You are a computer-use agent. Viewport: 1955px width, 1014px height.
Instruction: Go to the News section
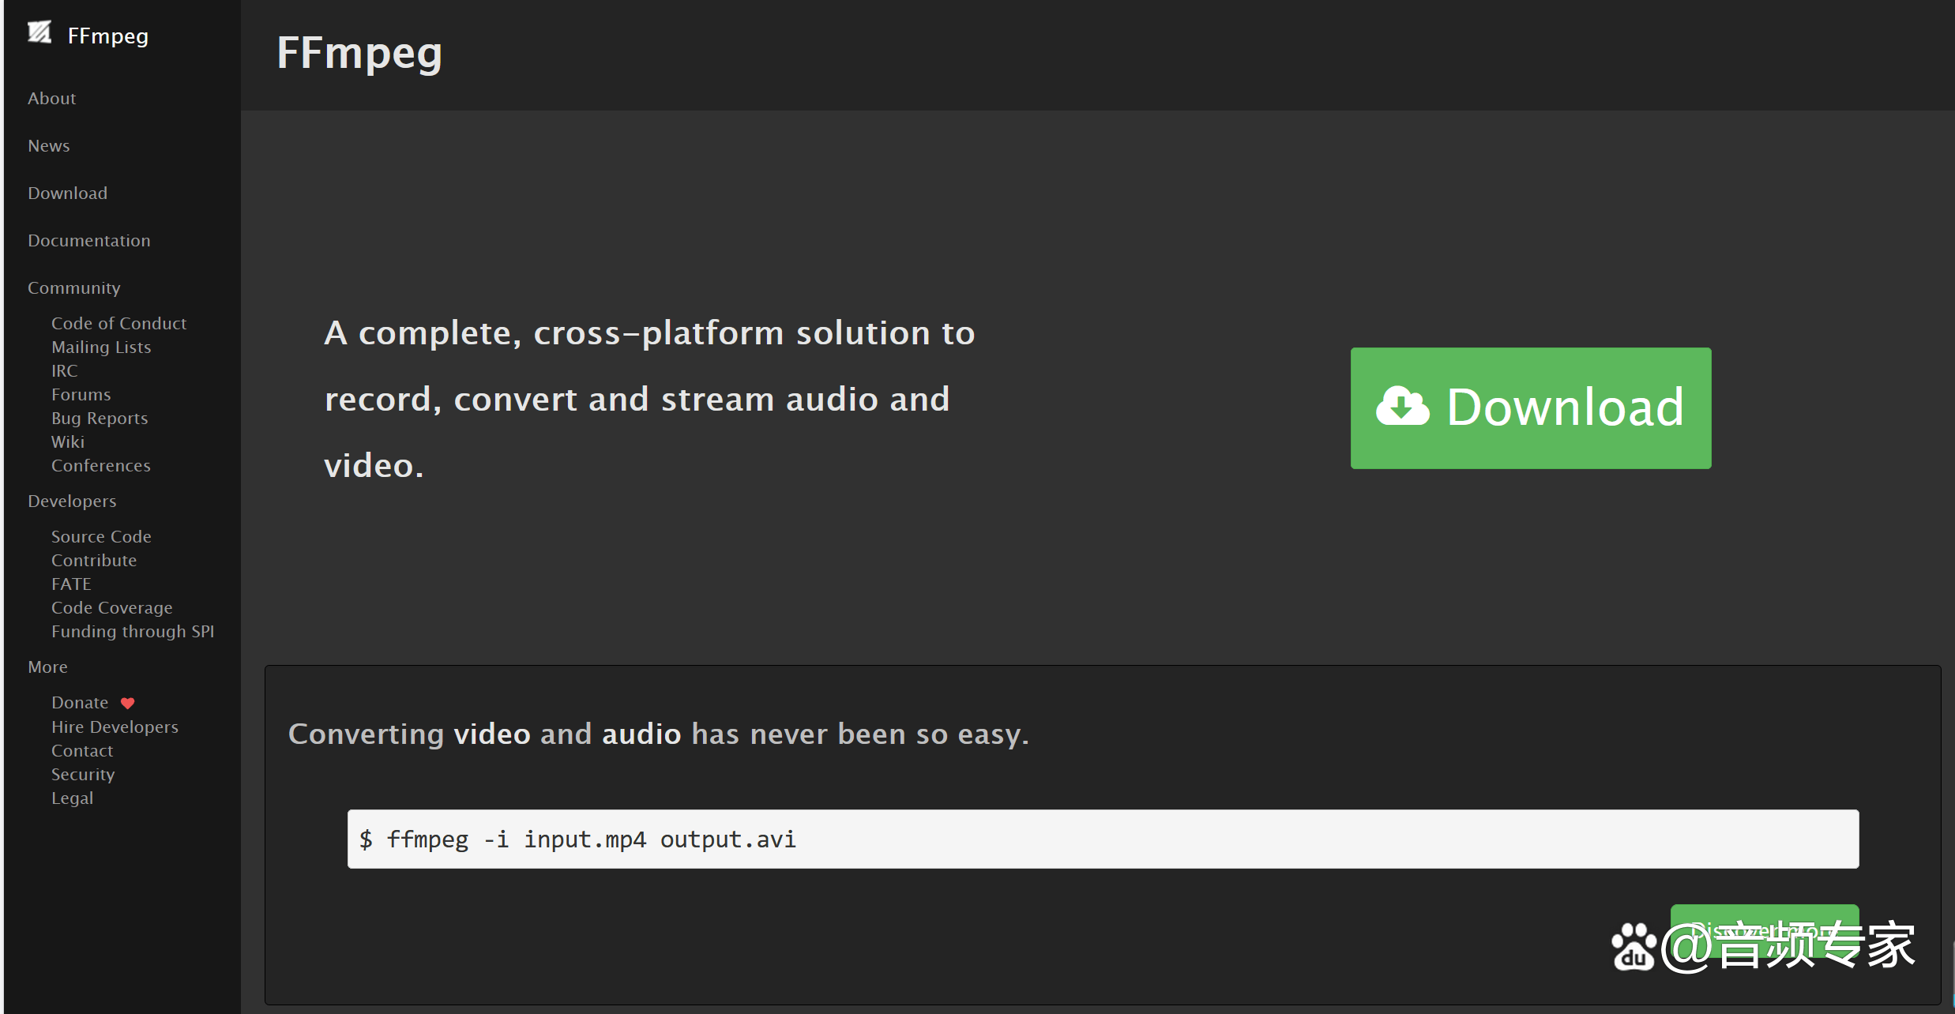click(48, 146)
